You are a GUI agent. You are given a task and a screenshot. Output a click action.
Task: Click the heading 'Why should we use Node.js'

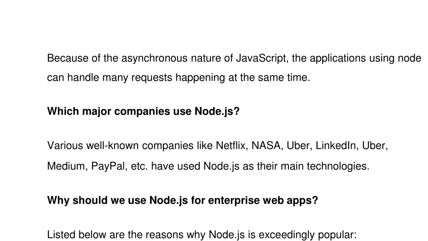117,200
